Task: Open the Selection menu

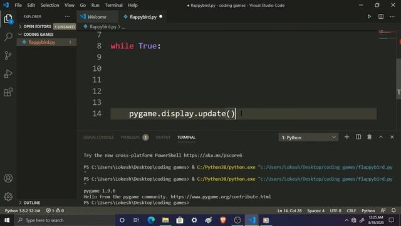Action: pyautogui.click(x=49, y=5)
